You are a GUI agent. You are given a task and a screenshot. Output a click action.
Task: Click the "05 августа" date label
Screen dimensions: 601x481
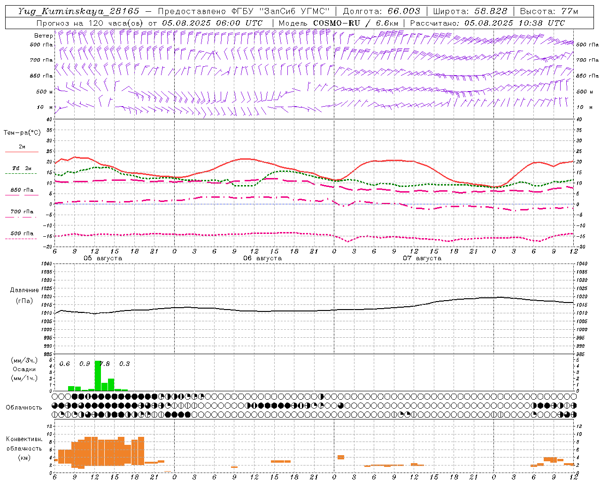tap(103, 258)
